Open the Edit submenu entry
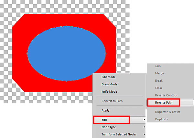 tap(119, 120)
